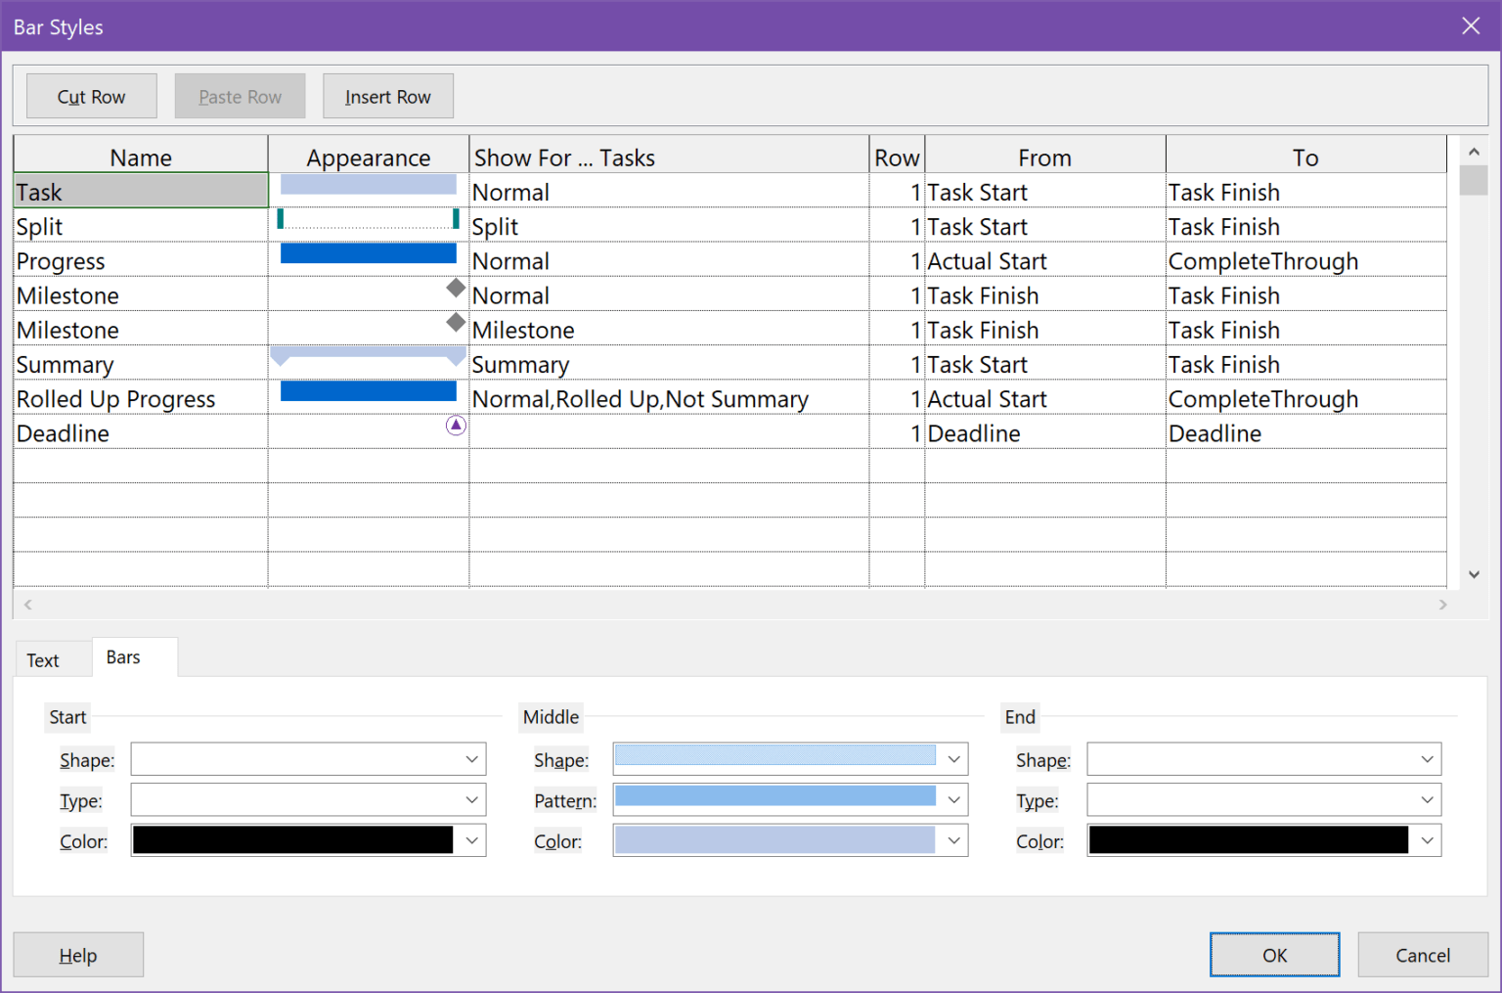Open the Middle Color picker
Screen dimensions: 1502x993
[x=789, y=839]
